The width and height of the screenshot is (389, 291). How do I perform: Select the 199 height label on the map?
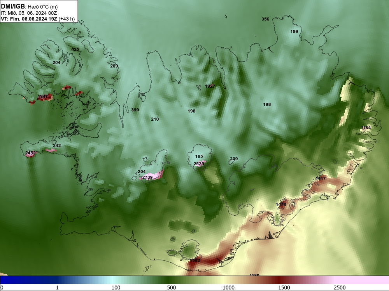point(294,31)
